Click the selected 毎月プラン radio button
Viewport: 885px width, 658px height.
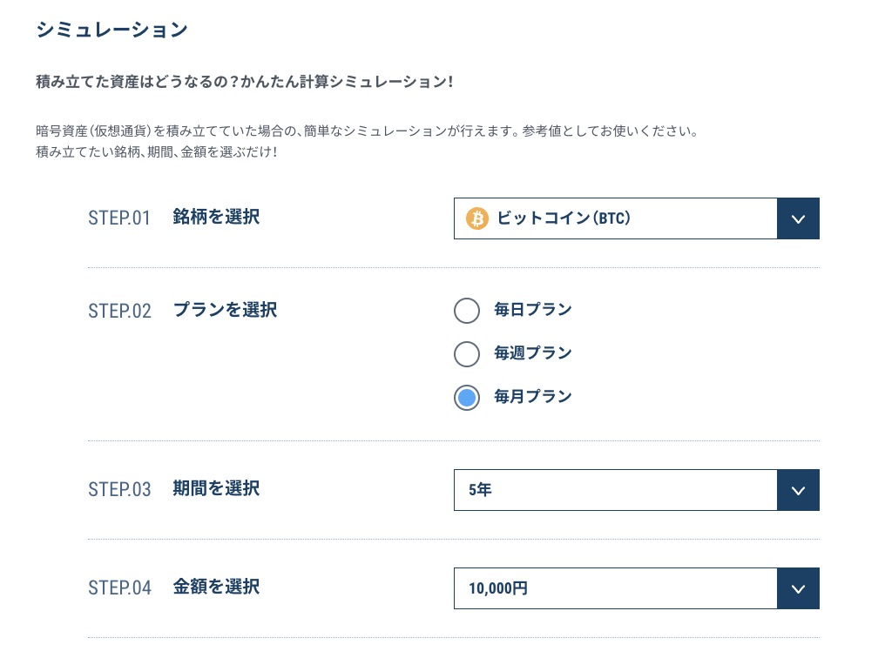click(467, 398)
